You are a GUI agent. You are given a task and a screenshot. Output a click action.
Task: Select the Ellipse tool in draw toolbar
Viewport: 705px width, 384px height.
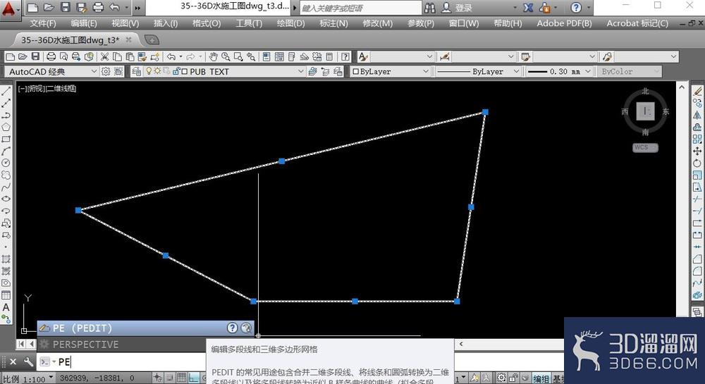tap(6, 199)
